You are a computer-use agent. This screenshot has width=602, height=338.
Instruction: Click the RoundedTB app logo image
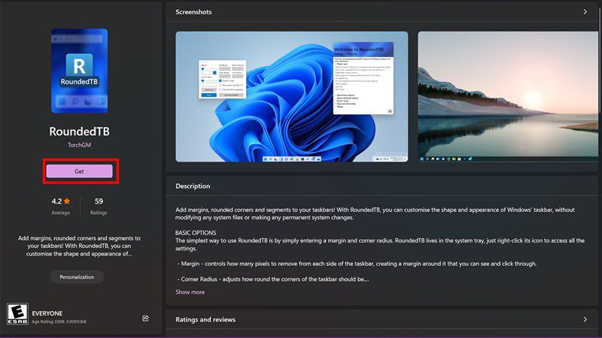(80, 71)
